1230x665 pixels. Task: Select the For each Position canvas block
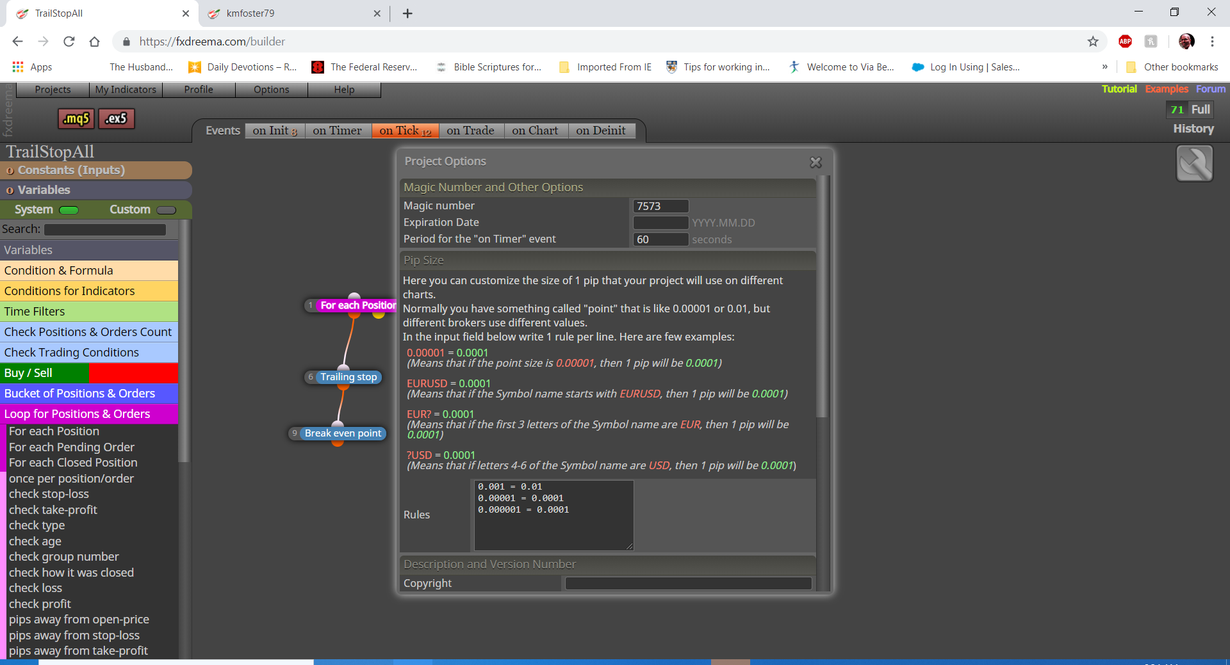[351, 306]
